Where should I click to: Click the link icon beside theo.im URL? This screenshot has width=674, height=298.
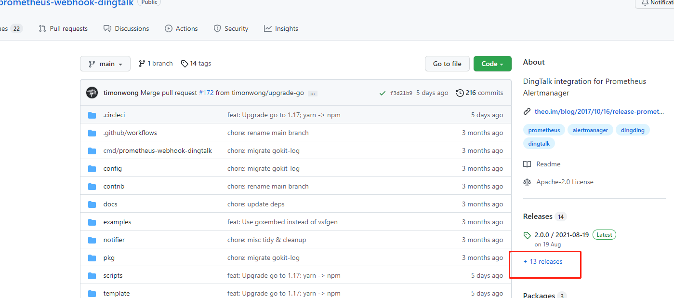[527, 111]
